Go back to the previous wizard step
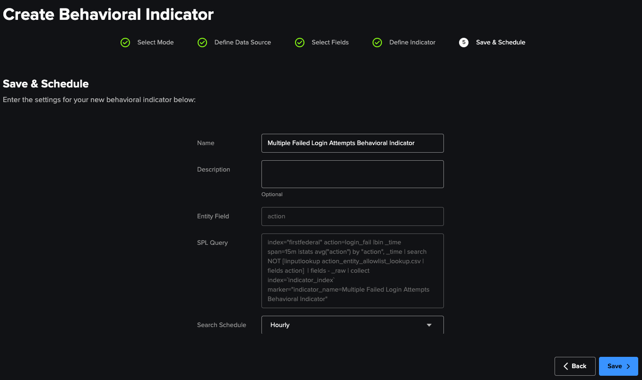This screenshot has width=642, height=380. (x=575, y=366)
